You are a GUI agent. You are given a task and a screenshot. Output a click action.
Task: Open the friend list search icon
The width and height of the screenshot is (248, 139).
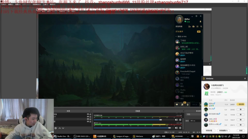click(x=201, y=26)
